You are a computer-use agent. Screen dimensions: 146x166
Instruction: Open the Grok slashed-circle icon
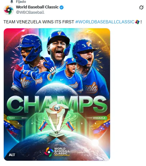tap(141, 7)
